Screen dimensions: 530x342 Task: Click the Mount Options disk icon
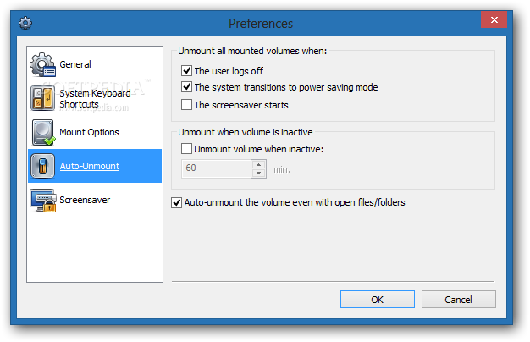click(x=43, y=133)
